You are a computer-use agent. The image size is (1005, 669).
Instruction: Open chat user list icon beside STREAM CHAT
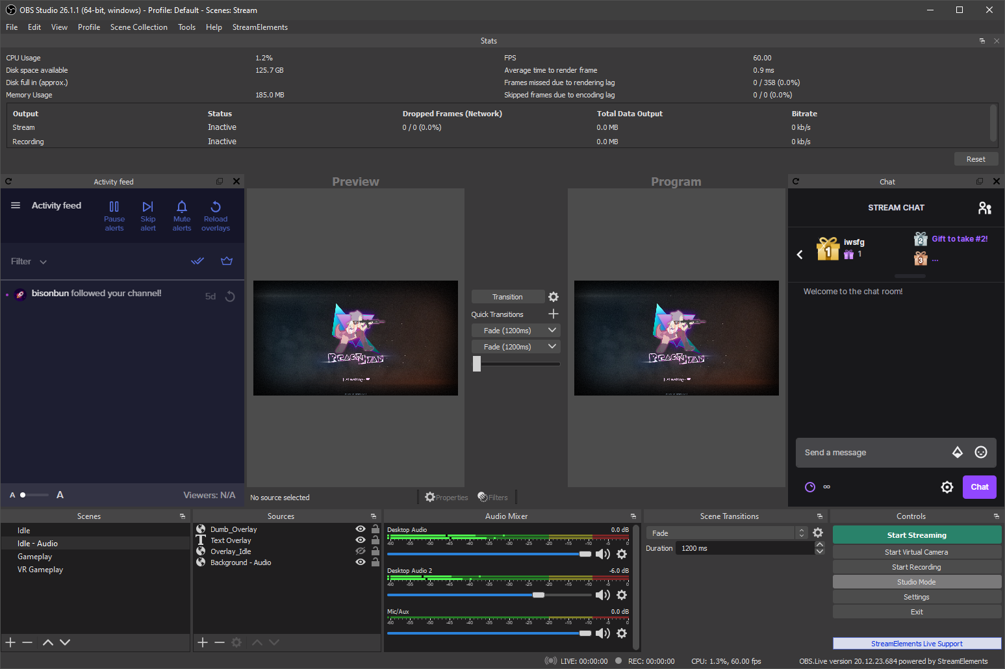(985, 208)
